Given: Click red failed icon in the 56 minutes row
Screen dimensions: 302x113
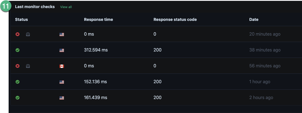Looking at the screenshot, I should coord(18,66).
